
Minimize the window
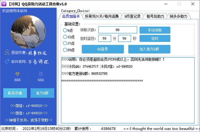166,4
